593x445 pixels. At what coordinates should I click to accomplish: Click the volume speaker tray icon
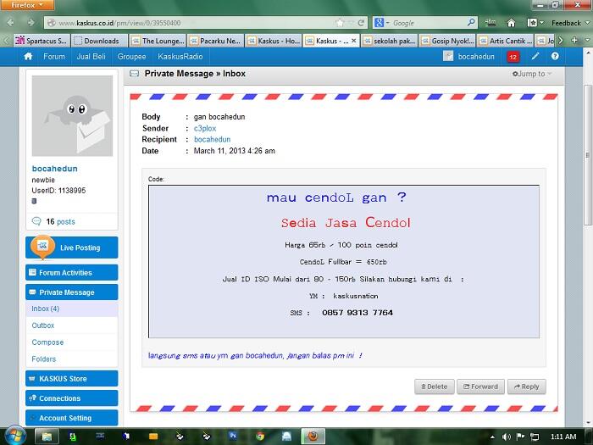(x=507, y=437)
